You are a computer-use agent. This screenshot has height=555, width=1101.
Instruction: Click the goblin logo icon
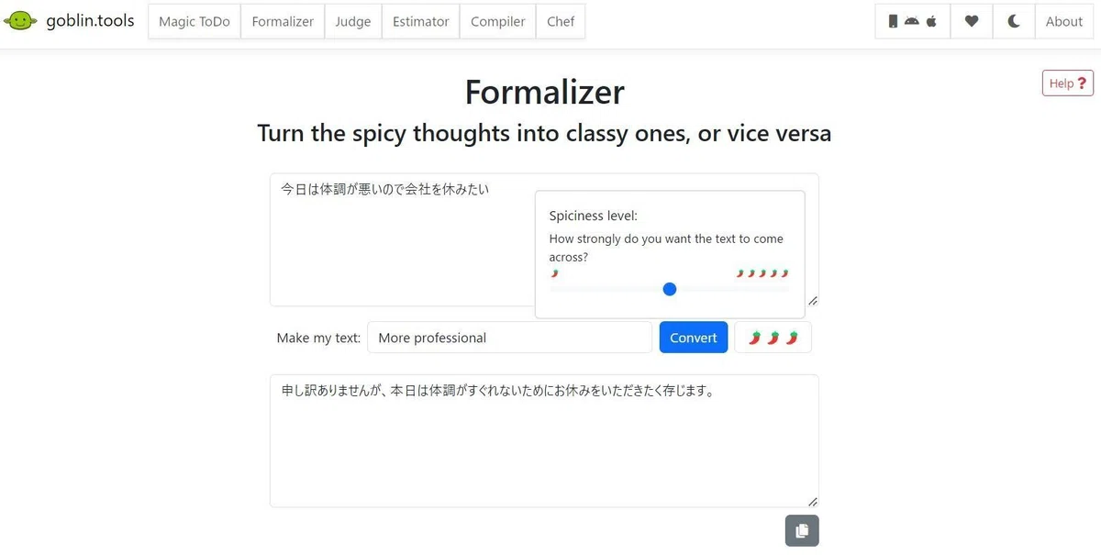click(20, 21)
